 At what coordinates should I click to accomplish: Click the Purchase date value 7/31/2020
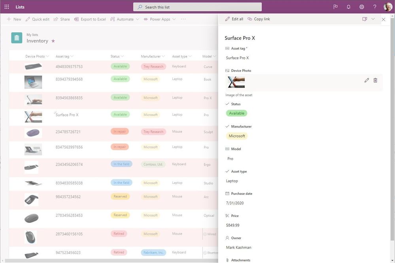[235, 203]
